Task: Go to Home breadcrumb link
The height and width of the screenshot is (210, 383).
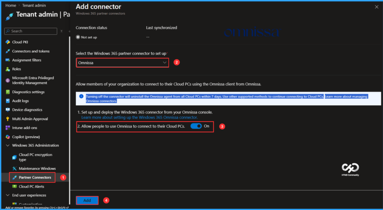Action: click(11, 5)
